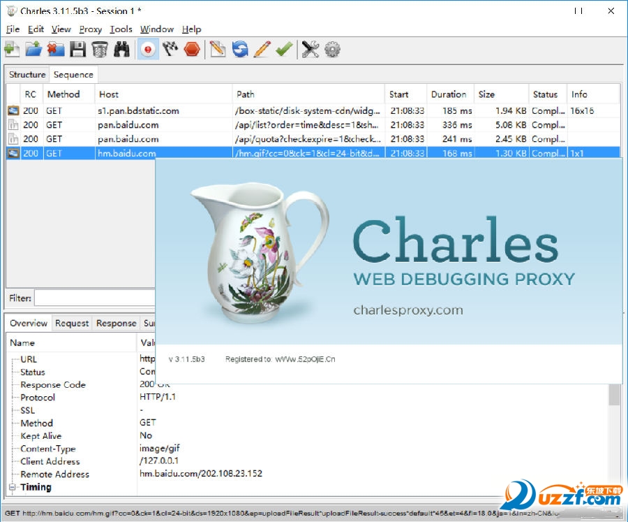Collapse the Timing tree node
The height and width of the screenshot is (522, 628).
(x=12, y=487)
